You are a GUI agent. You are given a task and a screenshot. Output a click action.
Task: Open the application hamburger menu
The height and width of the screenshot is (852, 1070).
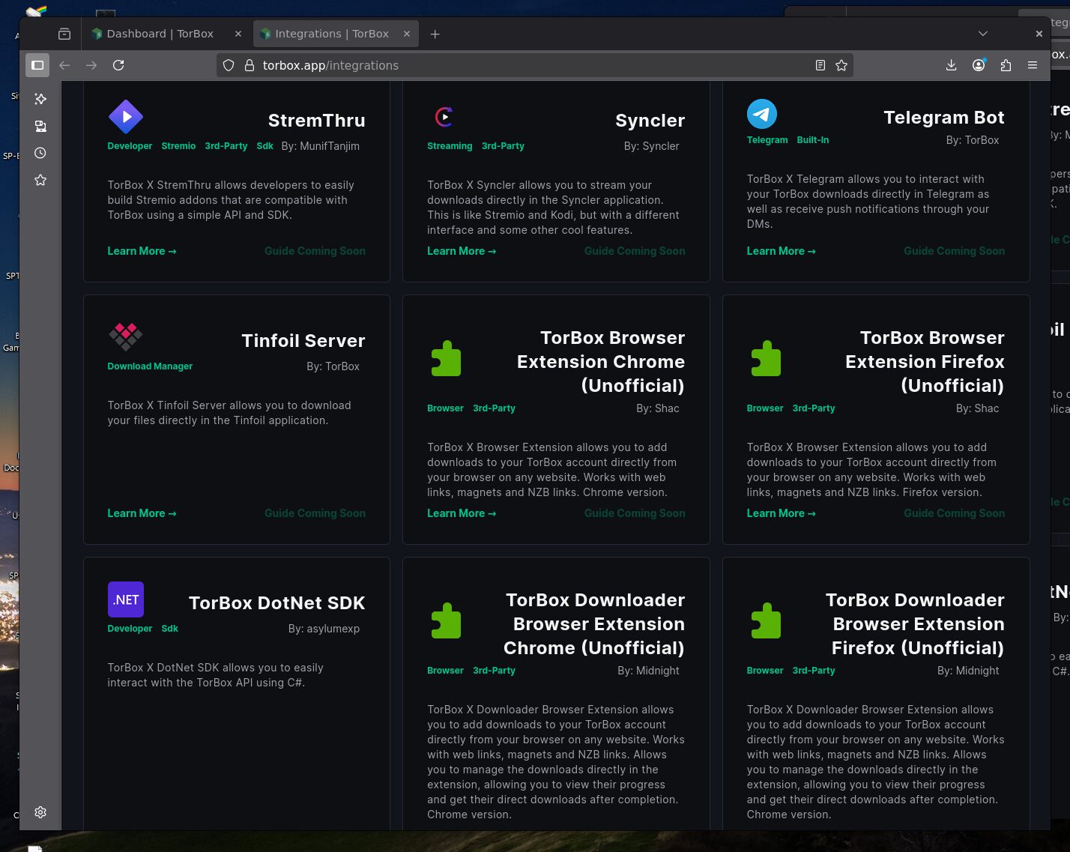(1033, 65)
